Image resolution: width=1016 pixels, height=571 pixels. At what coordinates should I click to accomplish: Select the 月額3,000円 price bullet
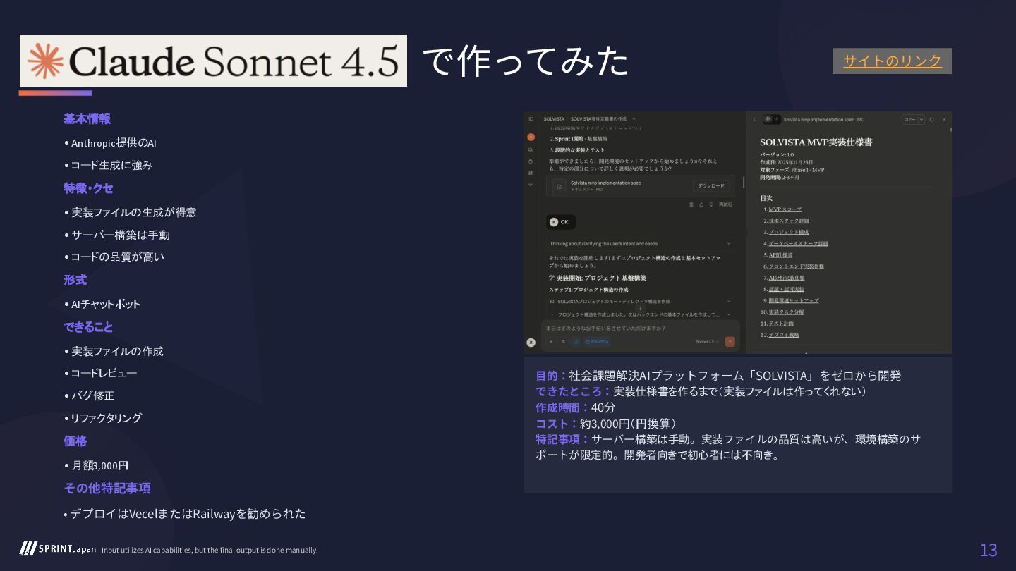[97, 465]
